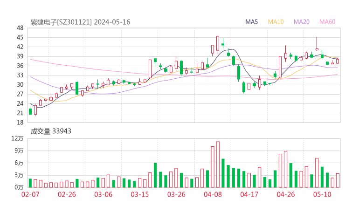345x205 pixels.
Task: Click the MA20 legend label
Action: pyautogui.click(x=302, y=22)
